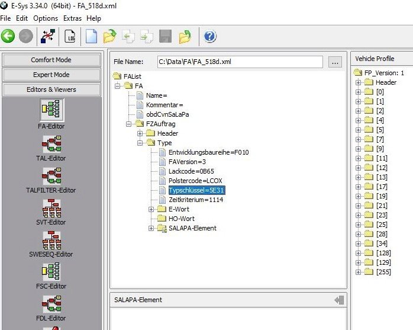413x330 pixels.
Task: Open the LOG file viewer icon
Action: coord(70,37)
